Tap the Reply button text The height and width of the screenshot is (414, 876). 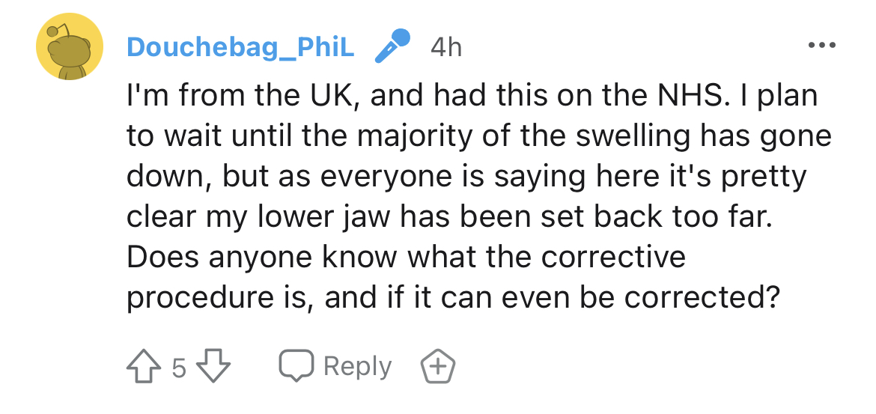click(x=358, y=367)
